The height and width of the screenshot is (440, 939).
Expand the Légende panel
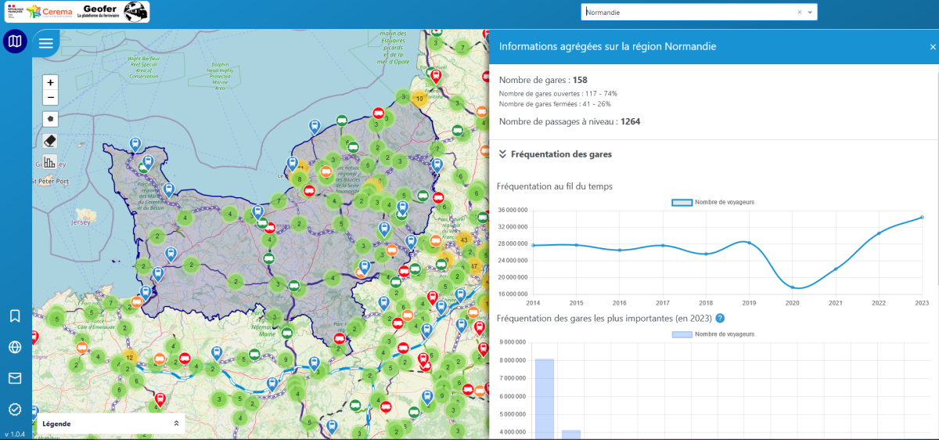point(176,424)
